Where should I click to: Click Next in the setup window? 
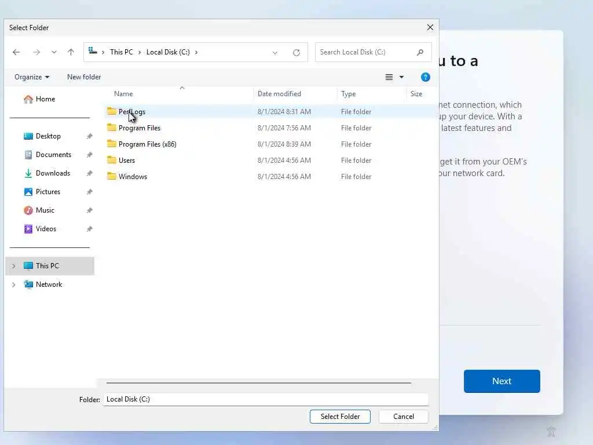click(502, 381)
